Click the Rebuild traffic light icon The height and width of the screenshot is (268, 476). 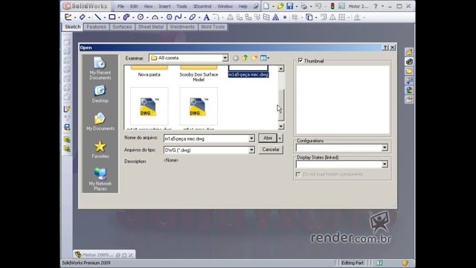(332, 6)
